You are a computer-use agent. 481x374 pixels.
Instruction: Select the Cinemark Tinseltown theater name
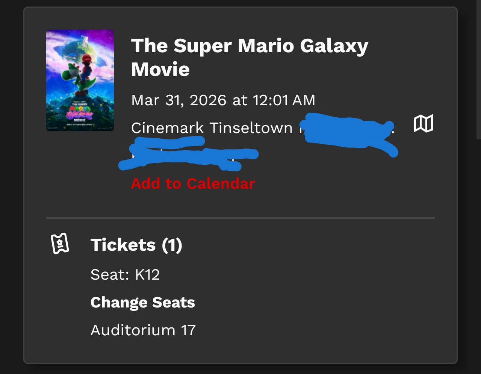pos(212,128)
